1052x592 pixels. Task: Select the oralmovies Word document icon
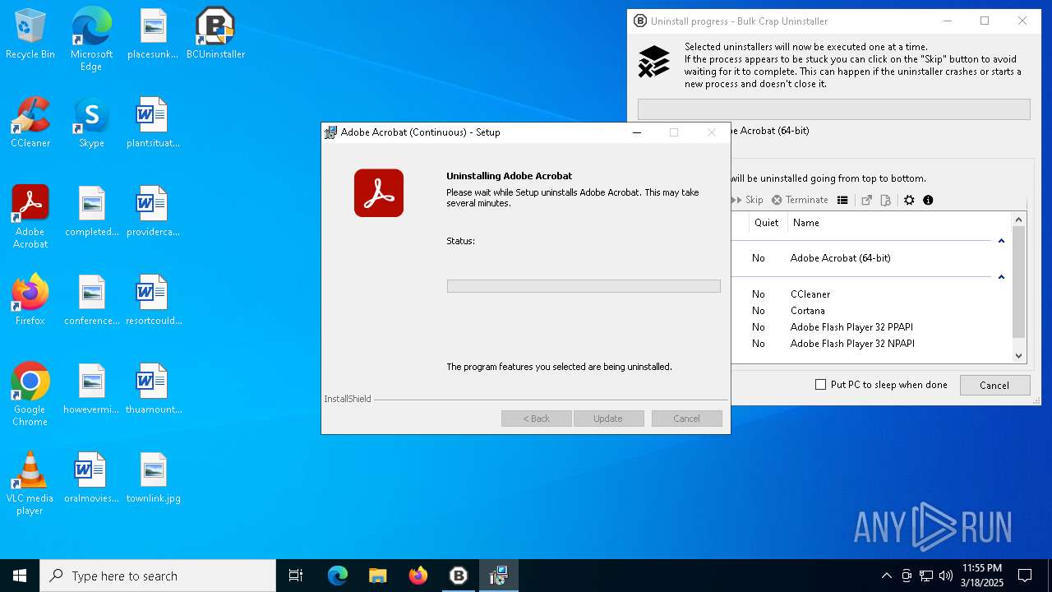91,479
